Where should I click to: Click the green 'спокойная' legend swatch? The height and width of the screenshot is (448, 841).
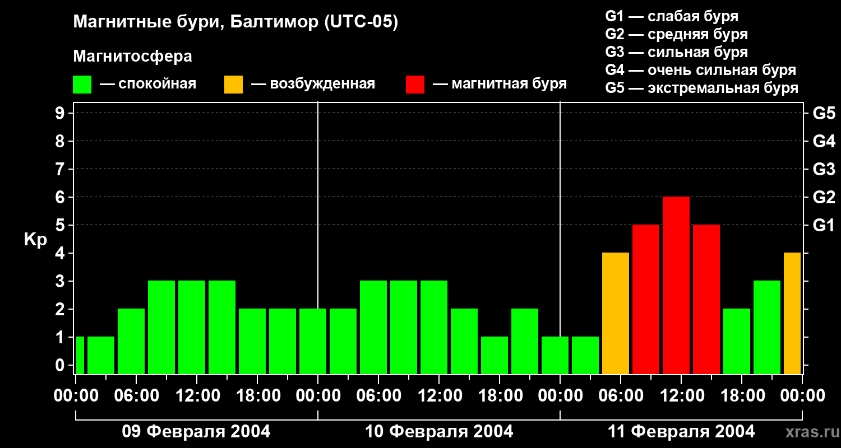pos(82,85)
